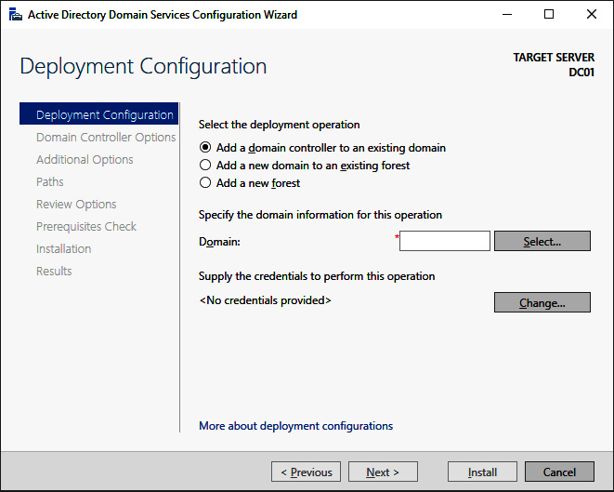Screen dimensions: 614x492
Task: Go back with the Previous button
Action: pos(306,472)
